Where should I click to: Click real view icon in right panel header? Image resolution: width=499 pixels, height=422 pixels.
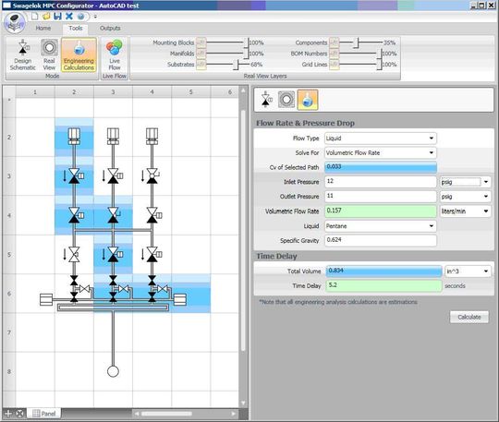pyautogui.click(x=286, y=100)
